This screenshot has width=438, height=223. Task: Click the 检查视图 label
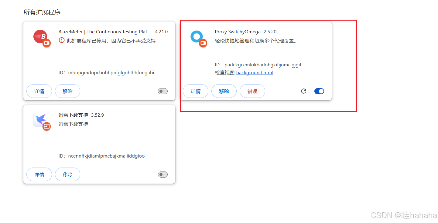tap(225, 73)
